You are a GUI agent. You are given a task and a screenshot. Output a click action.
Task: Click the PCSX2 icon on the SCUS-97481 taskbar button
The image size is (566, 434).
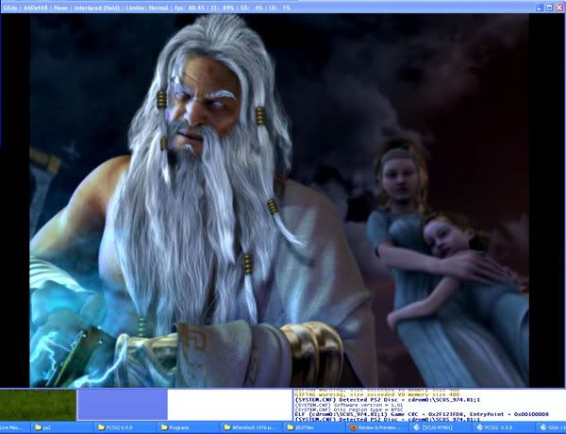click(x=417, y=427)
